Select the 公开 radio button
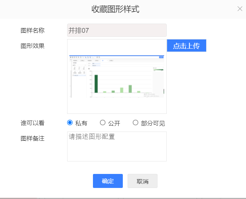This screenshot has height=199, width=246. [x=103, y=122]
